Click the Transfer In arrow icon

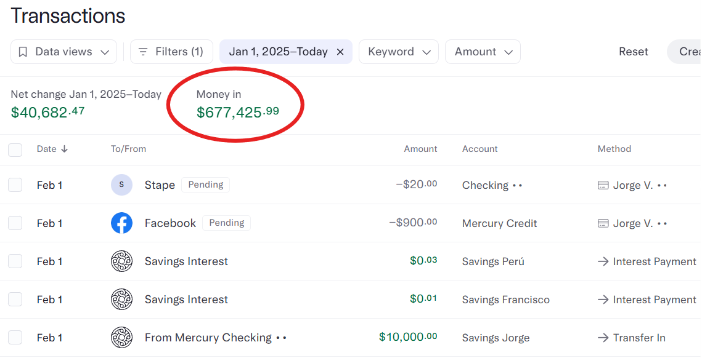(603, 338)
